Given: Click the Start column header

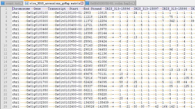Looking at the screenshot, I should 74,9.
